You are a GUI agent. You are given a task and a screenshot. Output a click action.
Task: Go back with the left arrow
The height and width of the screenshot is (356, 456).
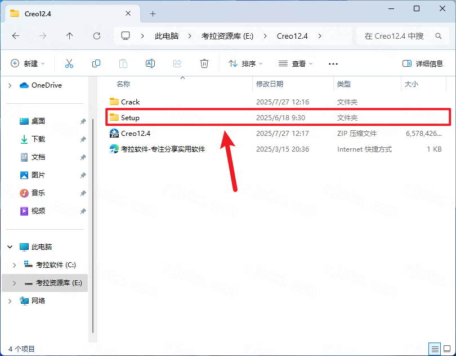tap(16, 36)
